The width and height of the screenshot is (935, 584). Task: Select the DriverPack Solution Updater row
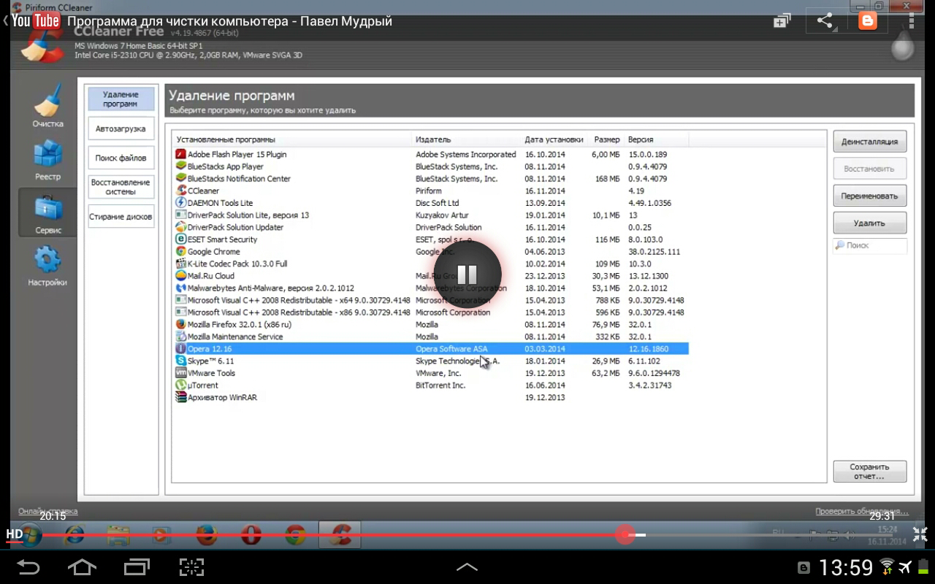pyautogui.click(x=431, y=227)
